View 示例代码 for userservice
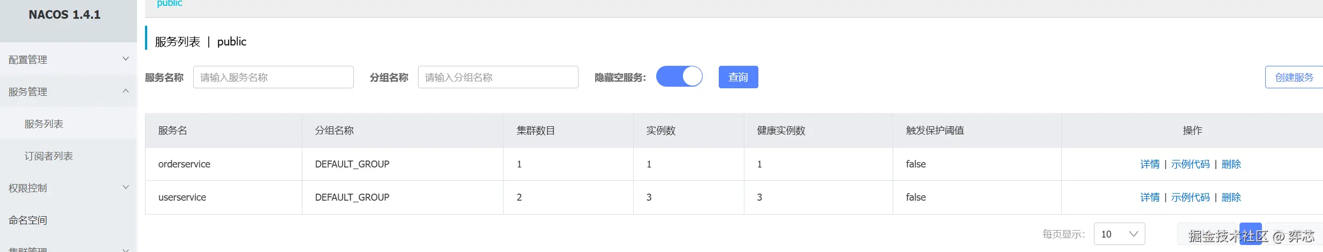Image resolution: width=1323 pixels, height=252 pixels. (1190, 197)
